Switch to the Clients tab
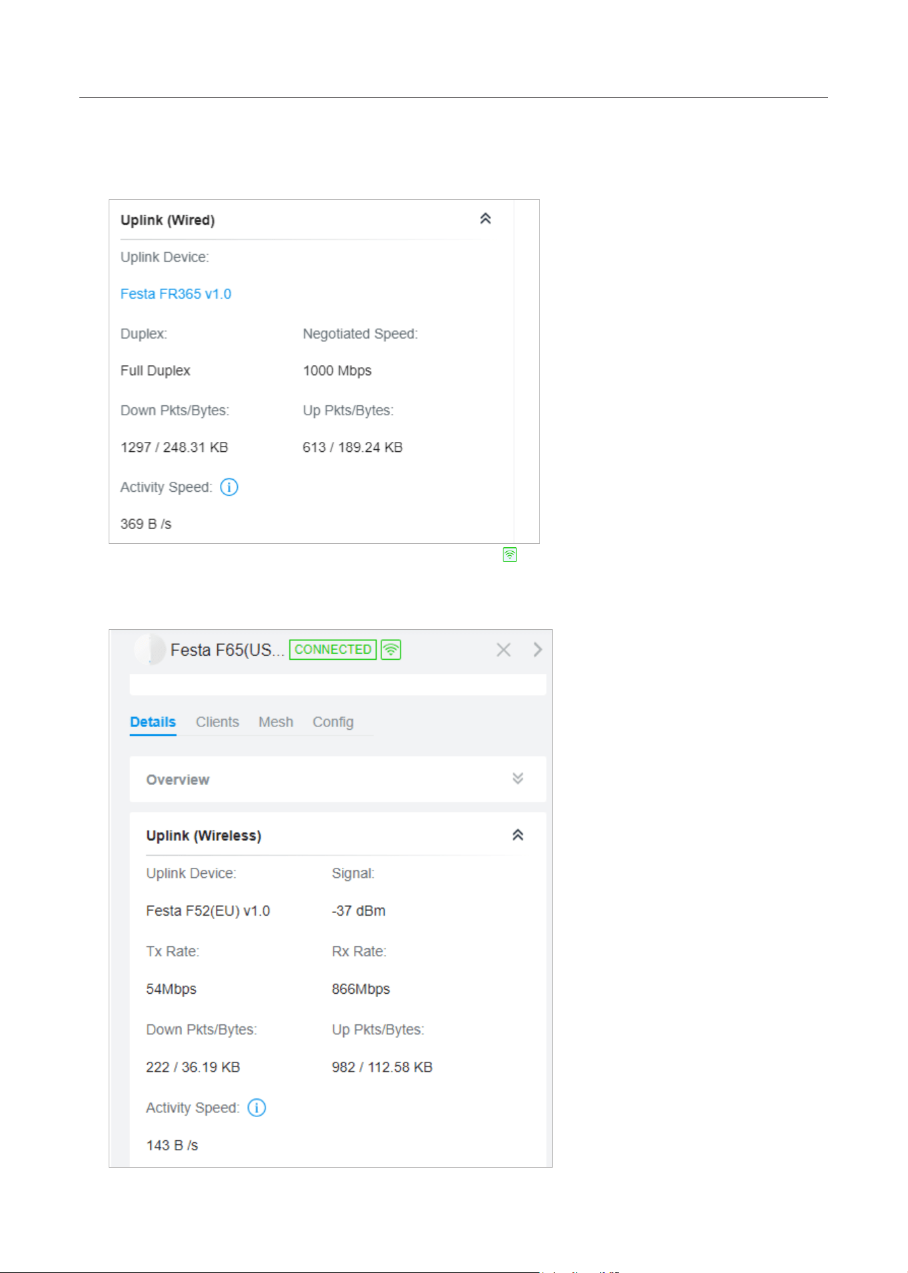The width and height of the screenshot is (908, 1273). pos(217,722)
